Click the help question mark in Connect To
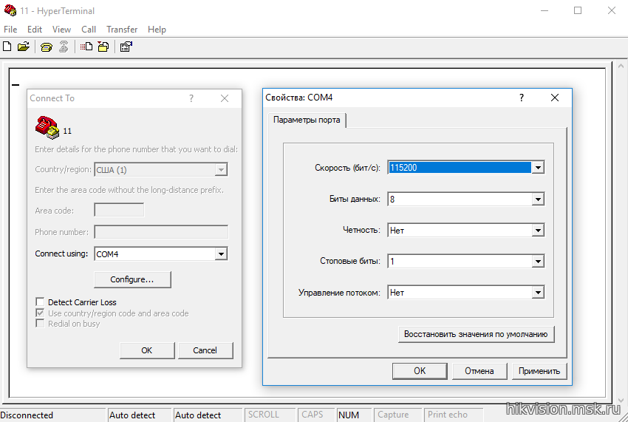 [x=191, y=98]
